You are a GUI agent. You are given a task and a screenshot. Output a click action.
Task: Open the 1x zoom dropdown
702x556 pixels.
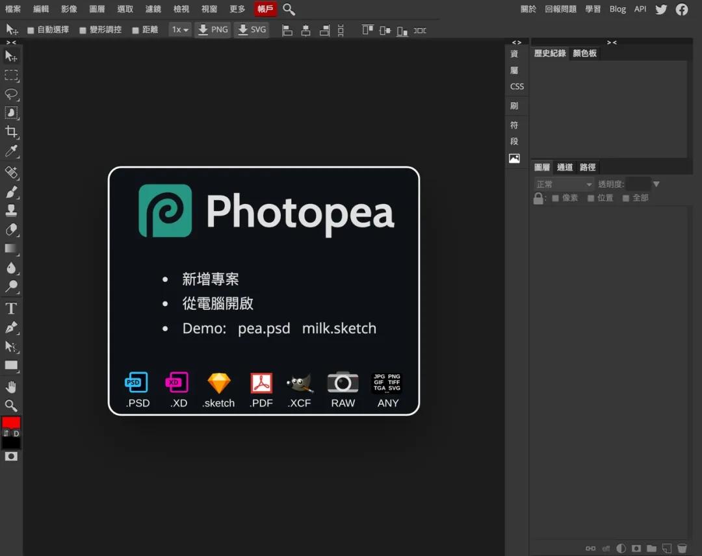point(180,29)
